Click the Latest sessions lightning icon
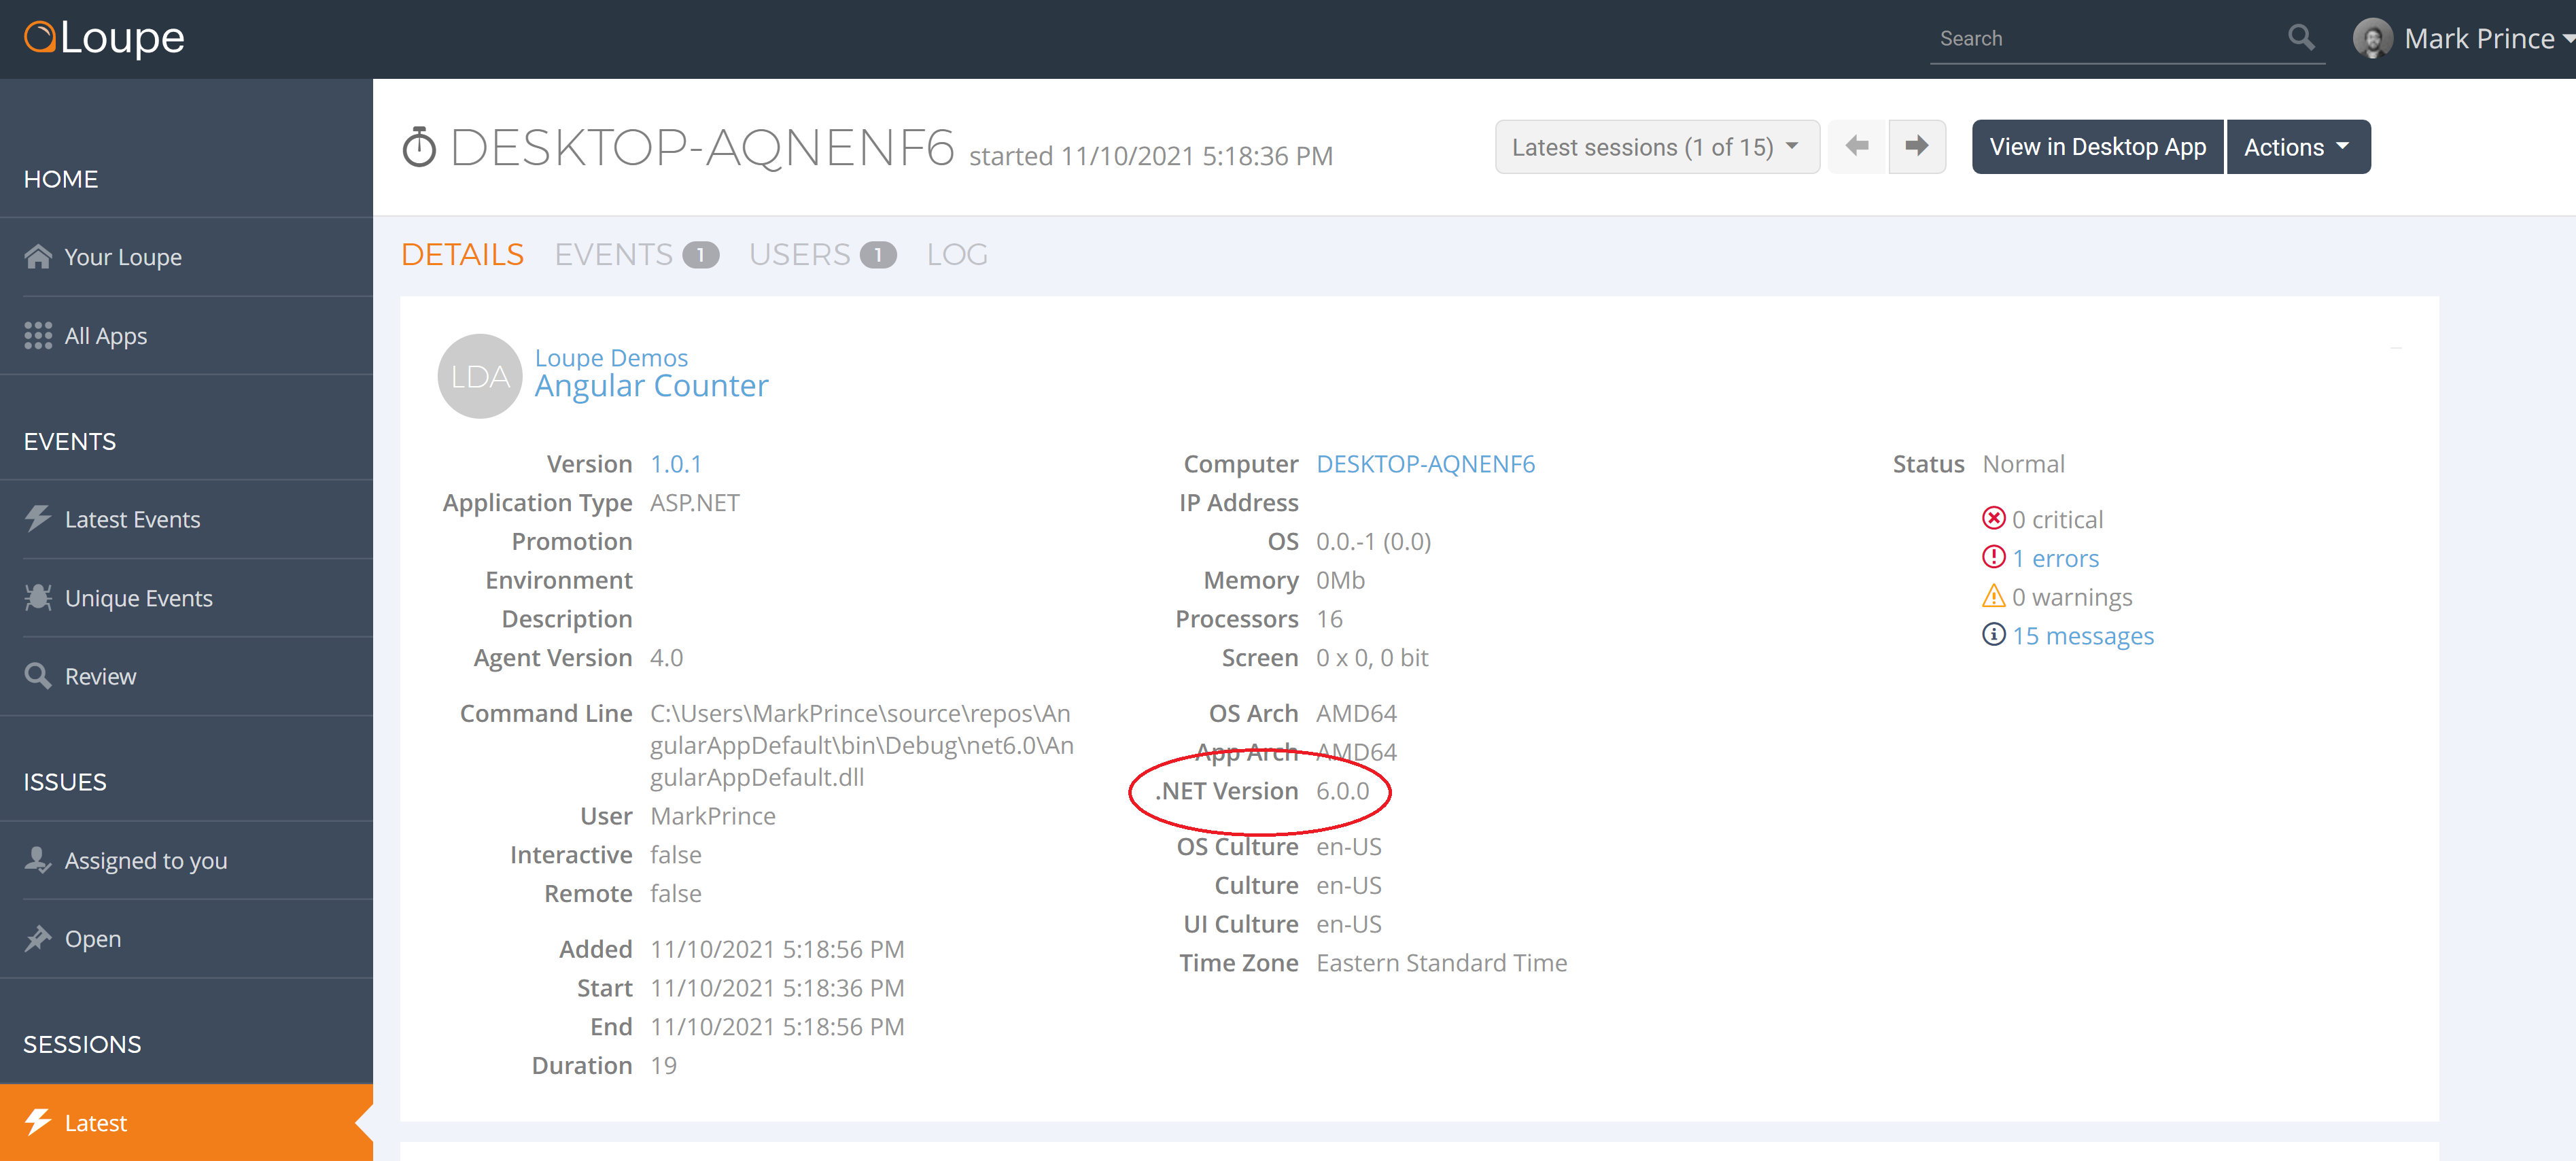The image size is (2576, 1161). [x=38, y=1122]
